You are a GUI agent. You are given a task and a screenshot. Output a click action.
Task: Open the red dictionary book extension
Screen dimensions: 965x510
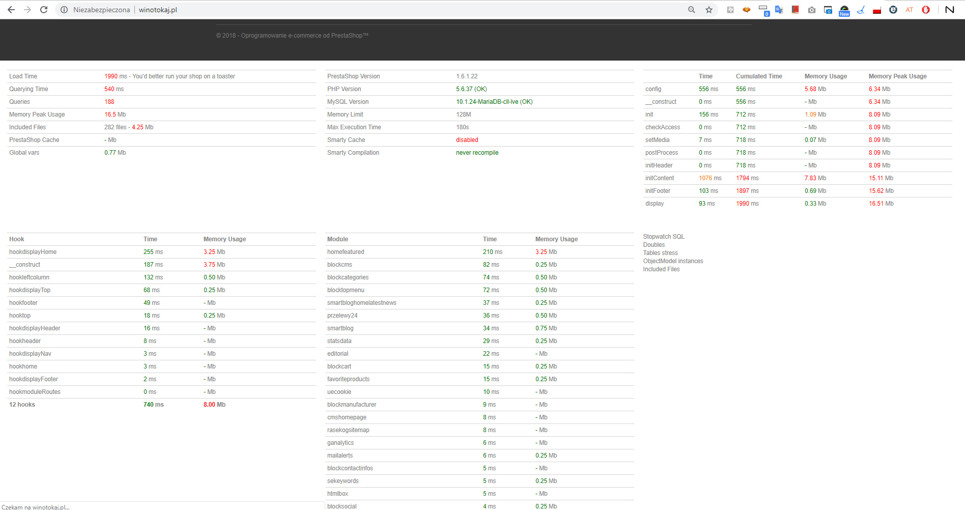796,10
